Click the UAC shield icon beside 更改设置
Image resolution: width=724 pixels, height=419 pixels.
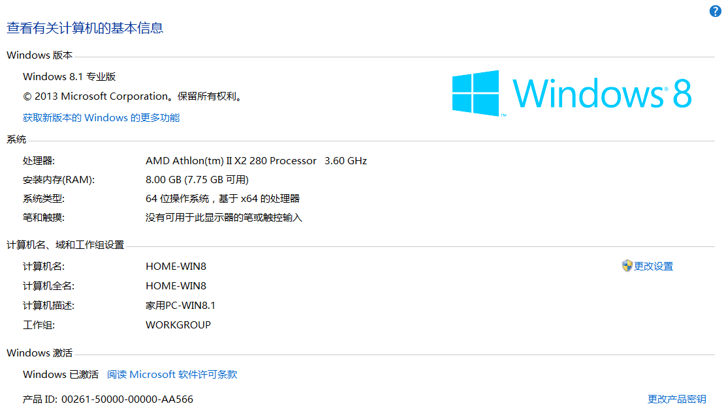pyautogui.click(x=625, y=266)
